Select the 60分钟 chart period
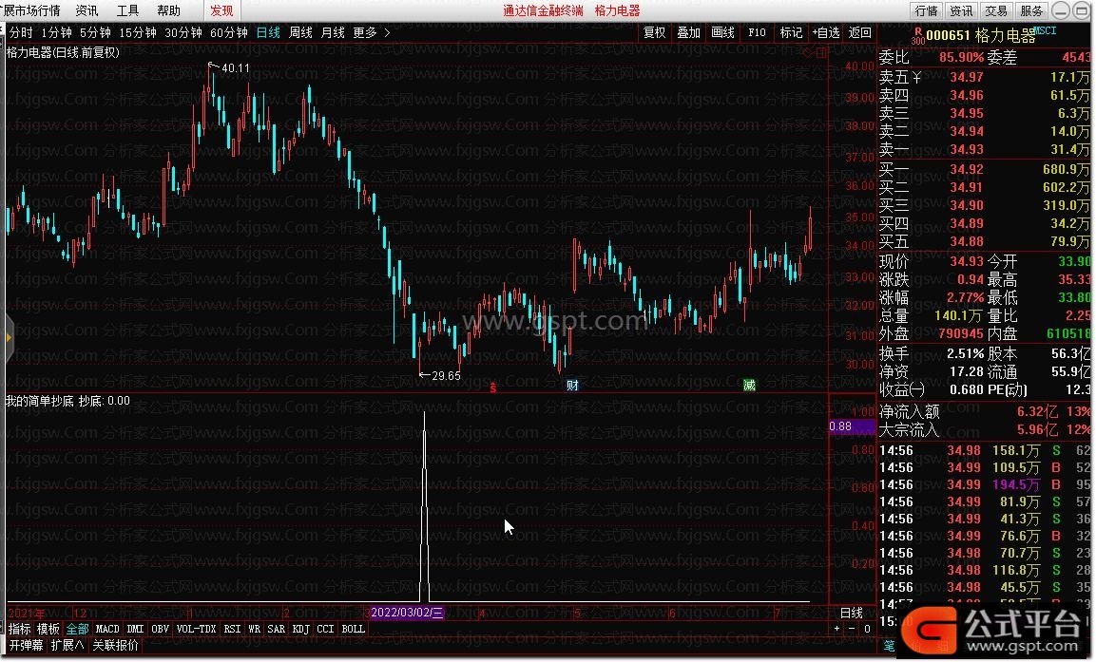 click(x=228, y=33)
